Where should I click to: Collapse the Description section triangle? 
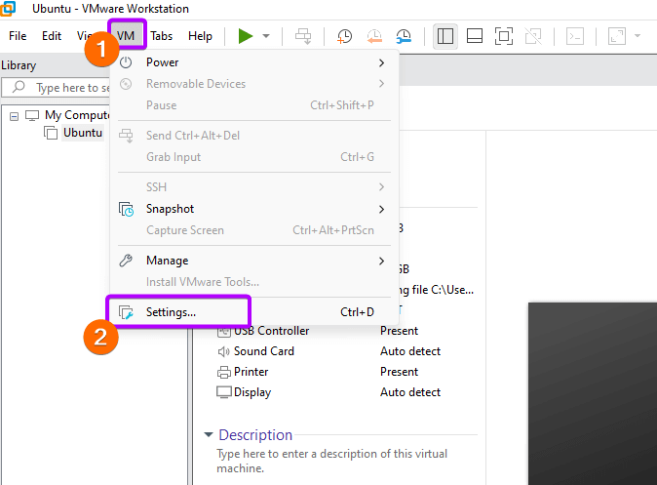[x=209, y=434]
